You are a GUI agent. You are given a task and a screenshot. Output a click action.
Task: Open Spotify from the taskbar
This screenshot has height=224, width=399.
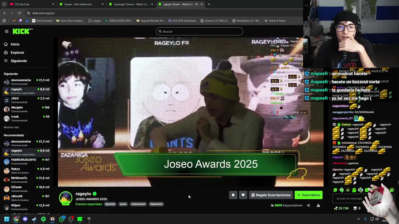click(43, 219)
